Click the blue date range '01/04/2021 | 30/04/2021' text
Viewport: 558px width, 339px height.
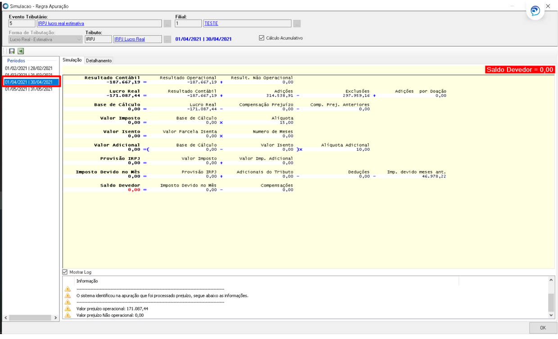coord(203,39)
